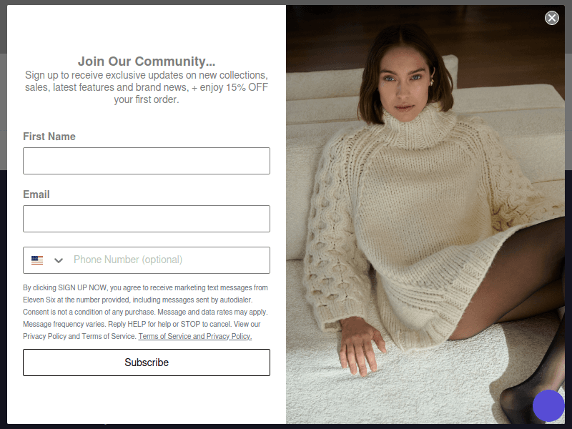Focus the First Name text field

coord(147,161)
